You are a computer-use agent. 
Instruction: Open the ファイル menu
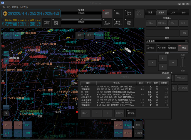pyautogui.click(x=6, y=7)
